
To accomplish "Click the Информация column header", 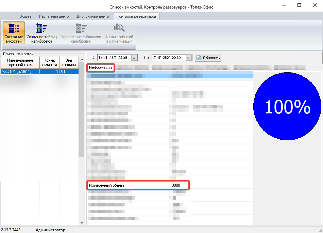I will click(x=100, y=67).
